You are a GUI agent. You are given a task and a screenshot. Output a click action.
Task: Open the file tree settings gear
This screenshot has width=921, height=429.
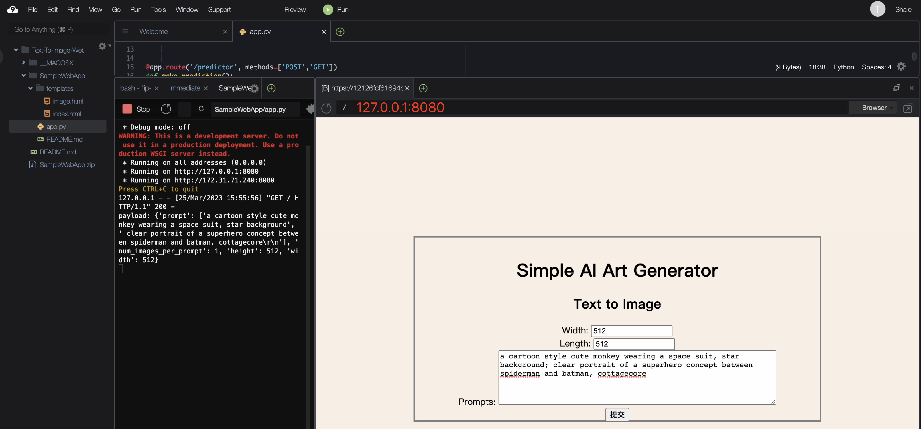click(102, 46)
